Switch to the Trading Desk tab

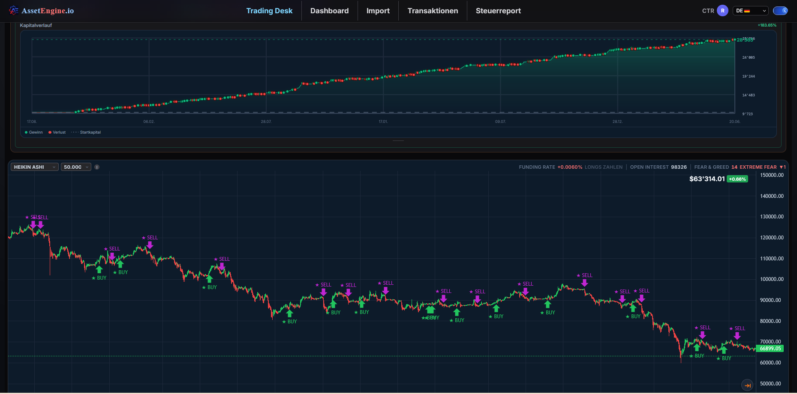click(269, 11)
